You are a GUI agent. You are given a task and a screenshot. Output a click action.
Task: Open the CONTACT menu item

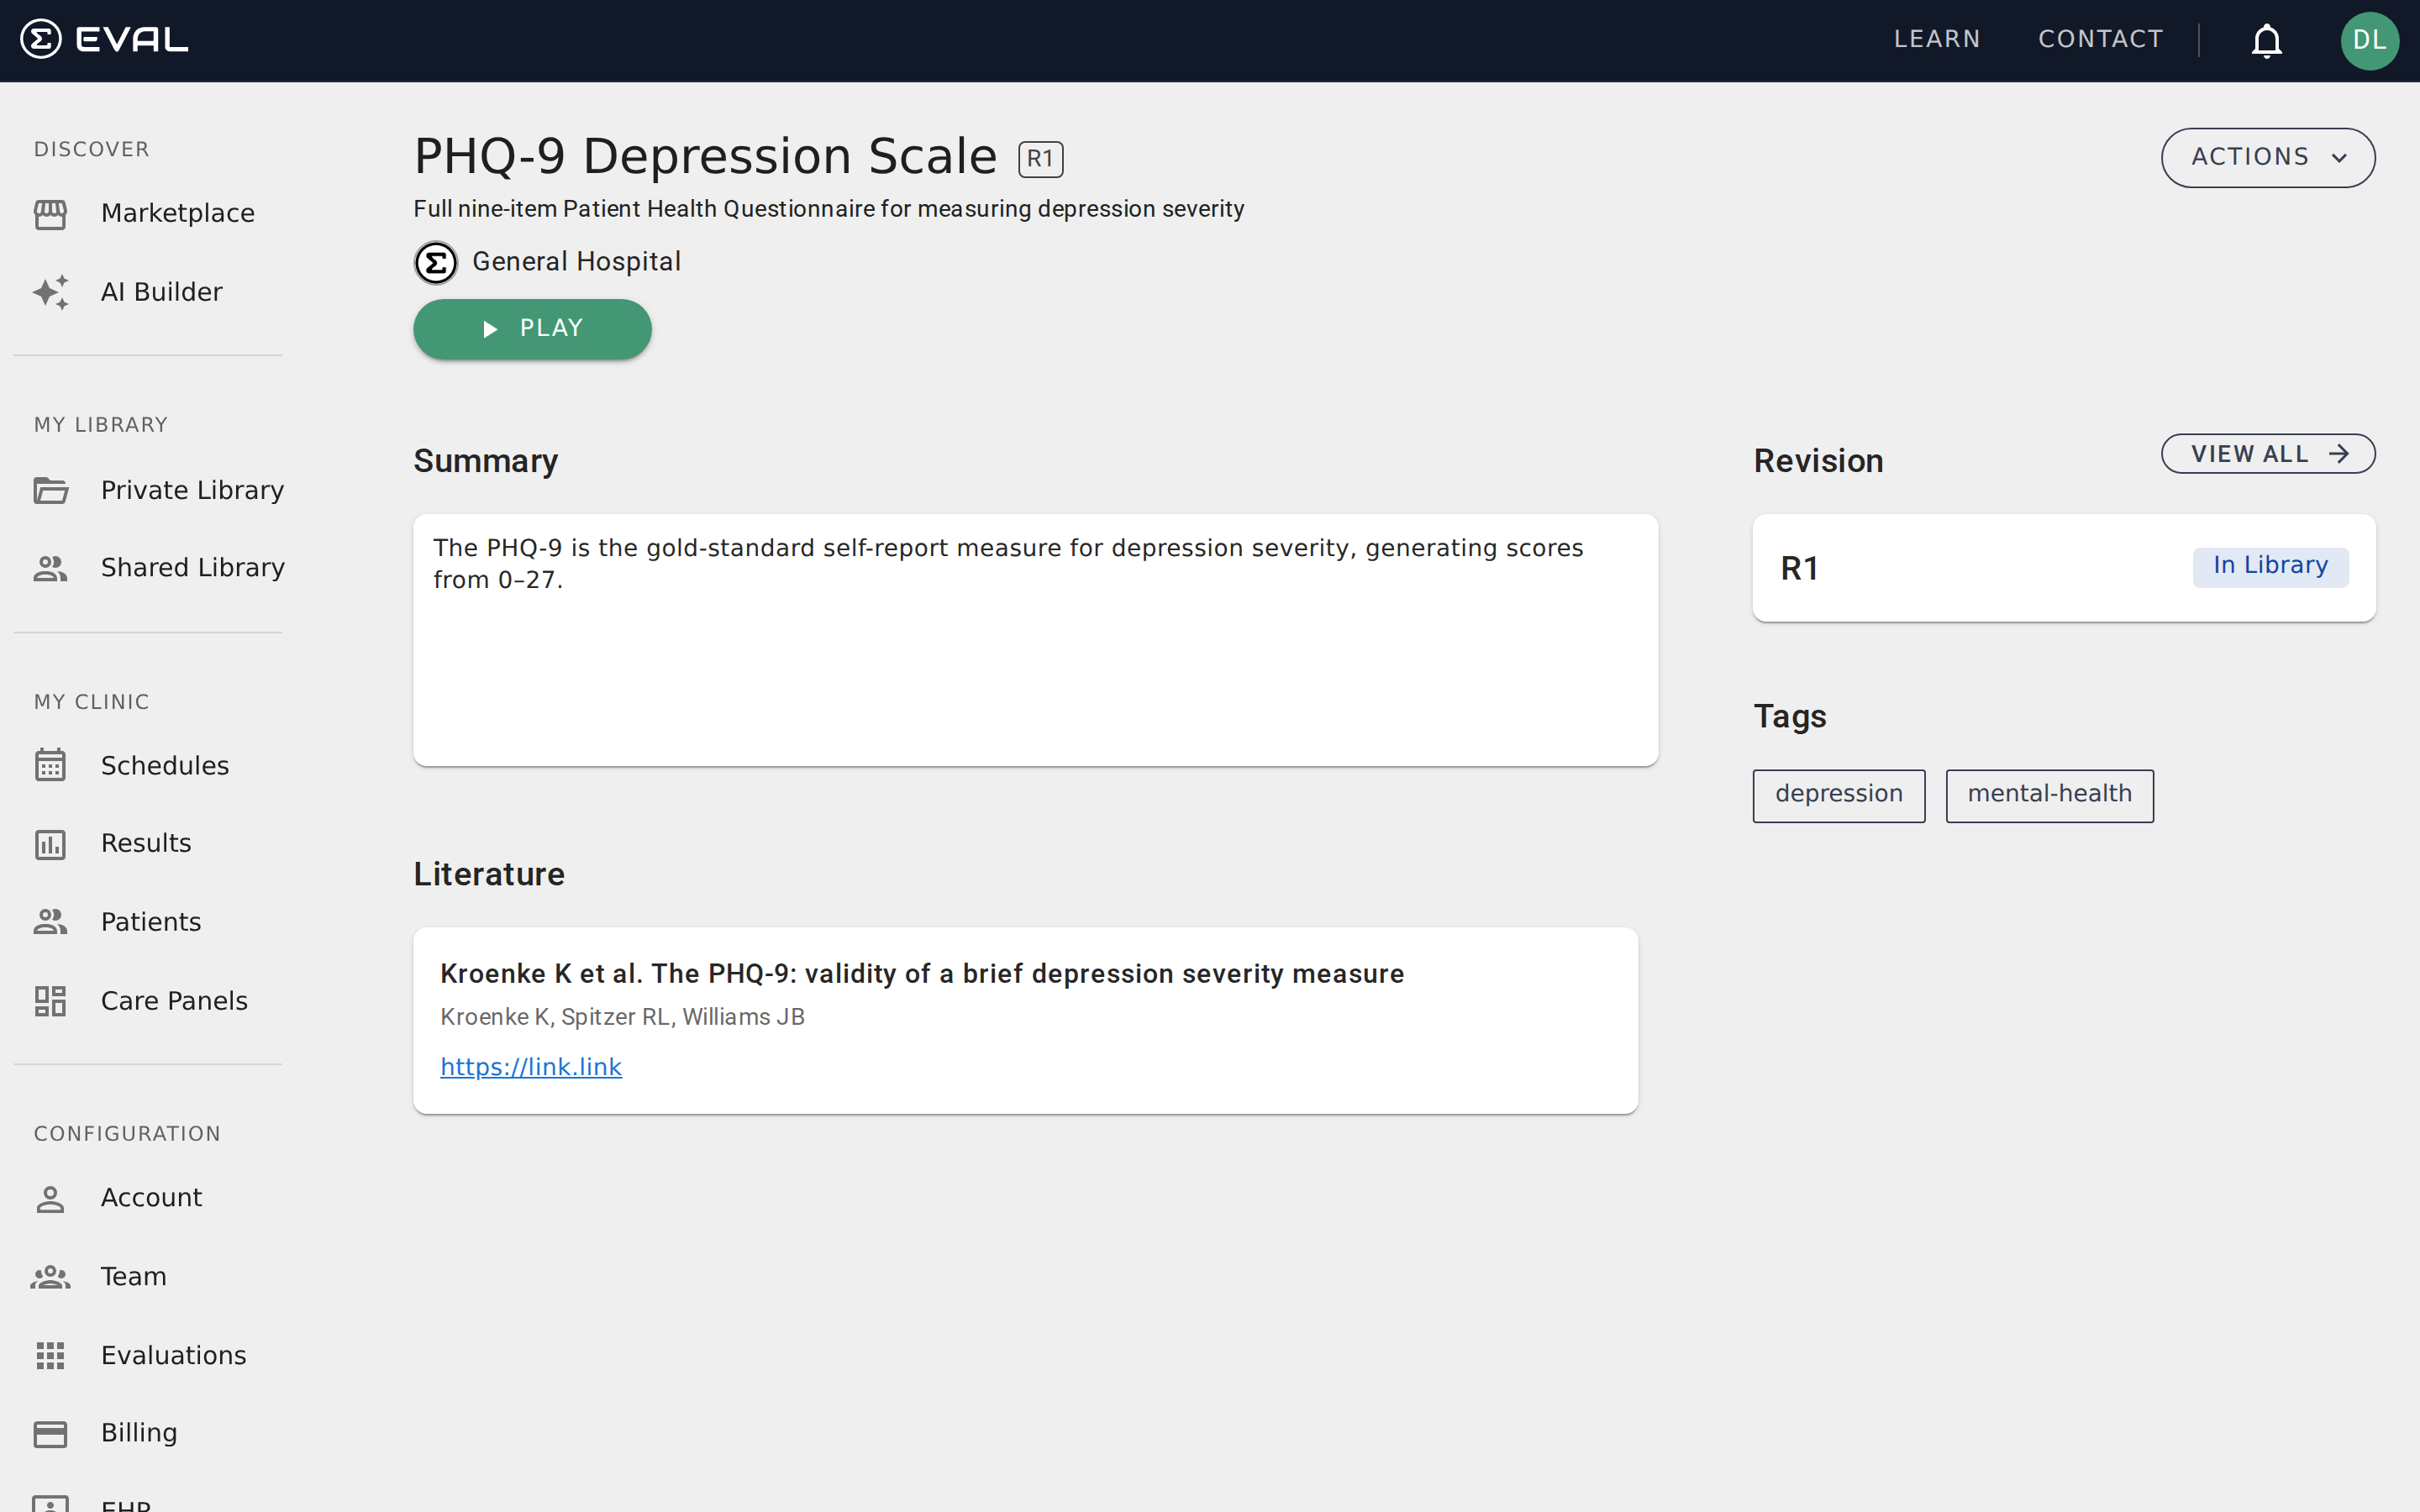point(2100,38)
